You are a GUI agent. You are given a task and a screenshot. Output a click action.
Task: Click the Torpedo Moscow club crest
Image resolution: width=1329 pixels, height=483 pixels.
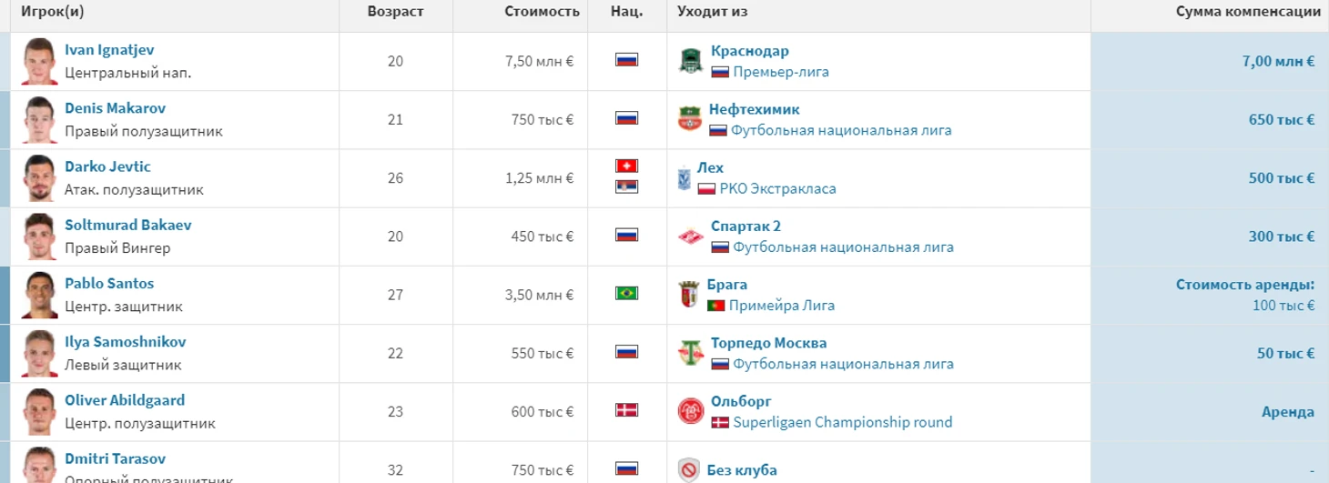click(x=691, y=353)
